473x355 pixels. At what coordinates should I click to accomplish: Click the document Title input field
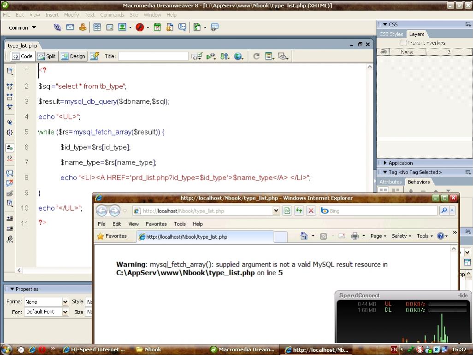(x=153, y=56)
